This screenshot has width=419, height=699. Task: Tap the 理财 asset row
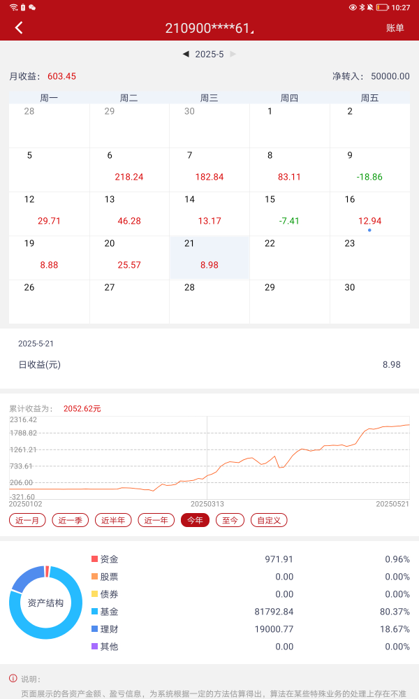point(209,629)
